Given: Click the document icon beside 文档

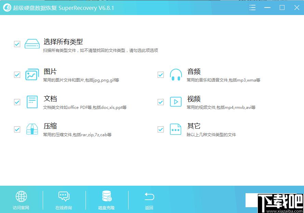Looking at the screenshot, I should [32, 102].
